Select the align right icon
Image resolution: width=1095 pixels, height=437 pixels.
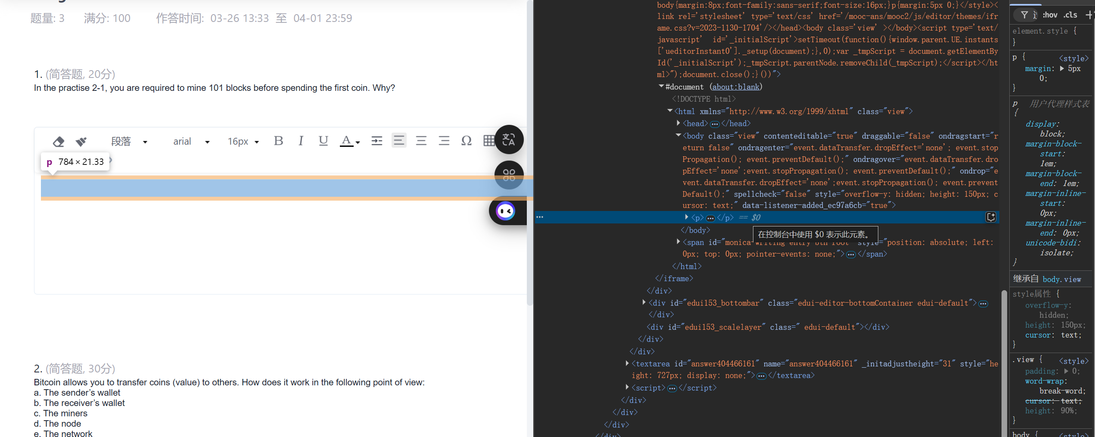point(444,141)
